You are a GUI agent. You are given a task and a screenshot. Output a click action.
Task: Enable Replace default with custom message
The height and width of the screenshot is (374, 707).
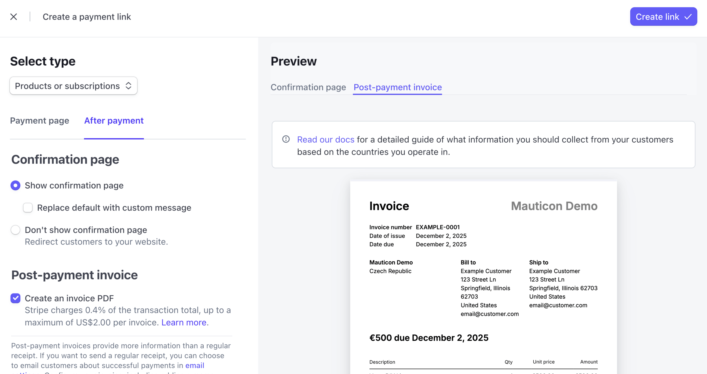pos(28,208)
